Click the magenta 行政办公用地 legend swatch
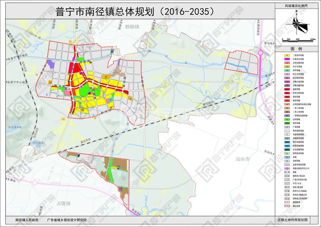 tap(287, 58)
